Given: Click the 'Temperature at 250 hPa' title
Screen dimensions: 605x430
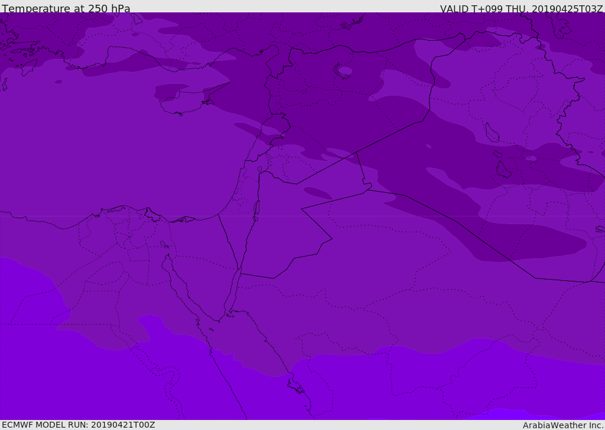Looking at the screenshot, I should pyautogui.click(x=66, y=9).
